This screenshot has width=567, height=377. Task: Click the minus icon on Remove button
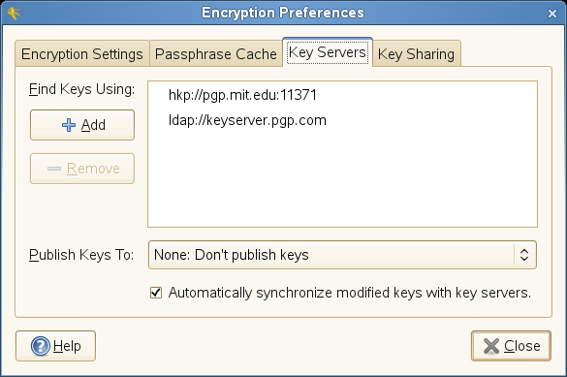click(x=54, y=169)
